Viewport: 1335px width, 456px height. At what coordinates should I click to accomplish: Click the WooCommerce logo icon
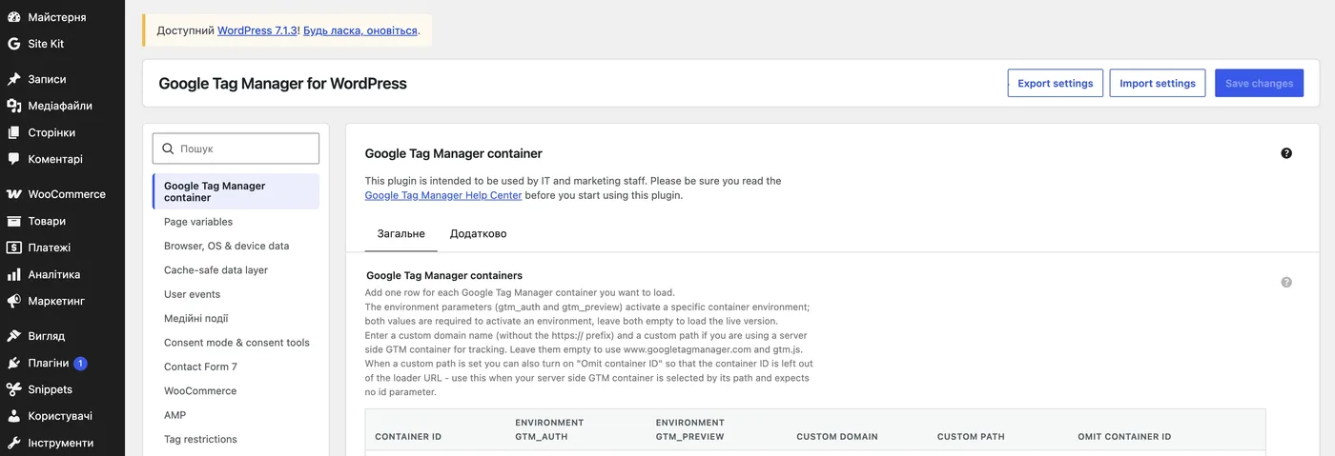point(14,194)
